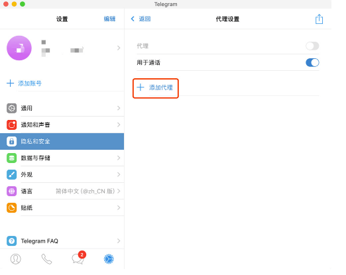Click the 贴纸 sticker icon
The width and height of the screenshot is (346, 275).
click(11, 207)
